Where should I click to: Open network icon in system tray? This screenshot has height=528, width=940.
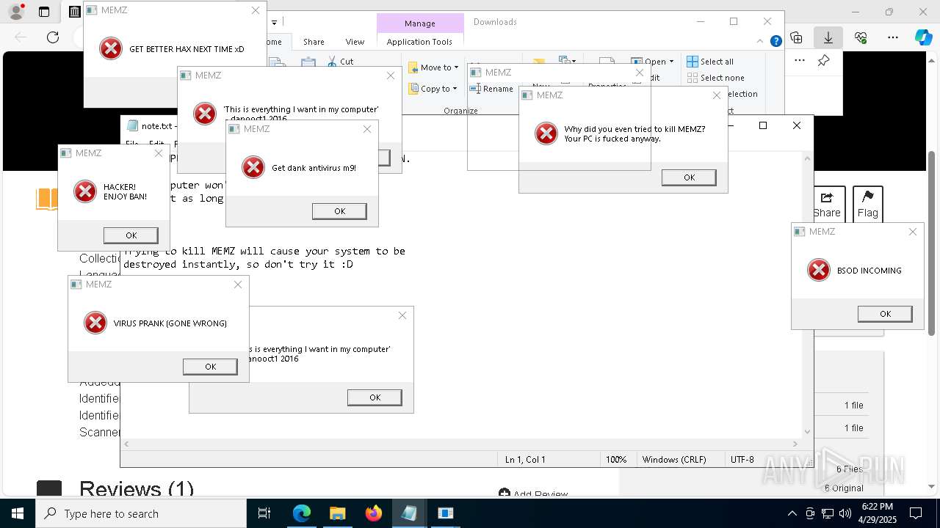(x=828, y=513)
